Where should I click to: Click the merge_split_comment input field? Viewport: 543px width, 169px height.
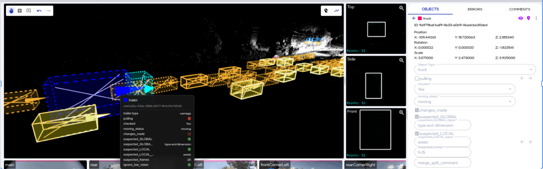tap(443, 162)
